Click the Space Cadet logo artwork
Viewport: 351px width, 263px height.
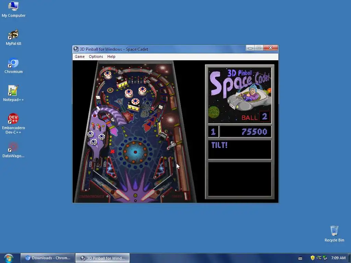pyautogui.click(x=240, y=95)
